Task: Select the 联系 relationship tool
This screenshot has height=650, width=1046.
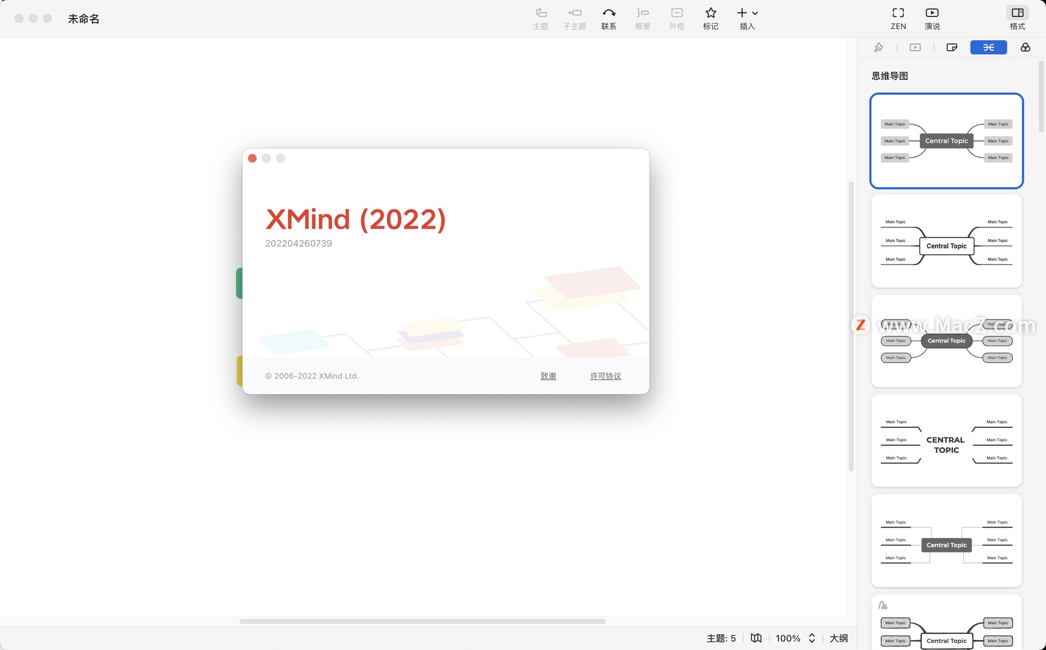Action: point(609,19)
